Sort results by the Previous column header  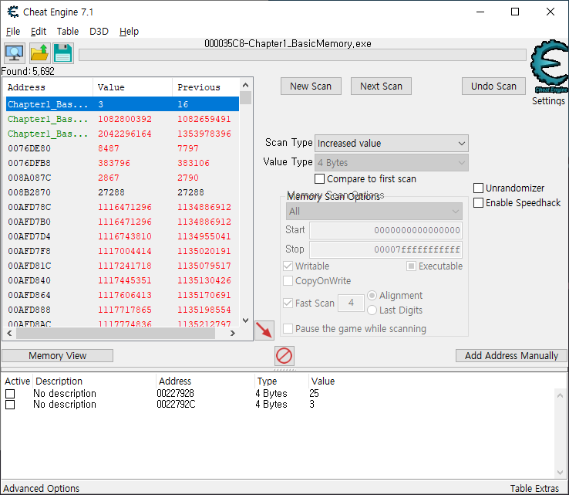(205, 87)
